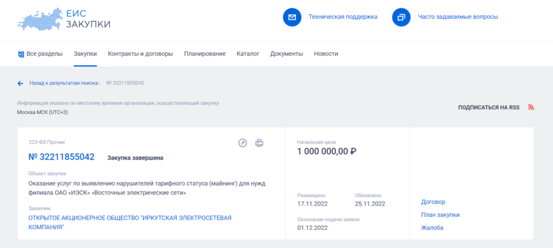Open the Документы section
This screenshot has width=553, height=248.
click(x=287, y=54)
